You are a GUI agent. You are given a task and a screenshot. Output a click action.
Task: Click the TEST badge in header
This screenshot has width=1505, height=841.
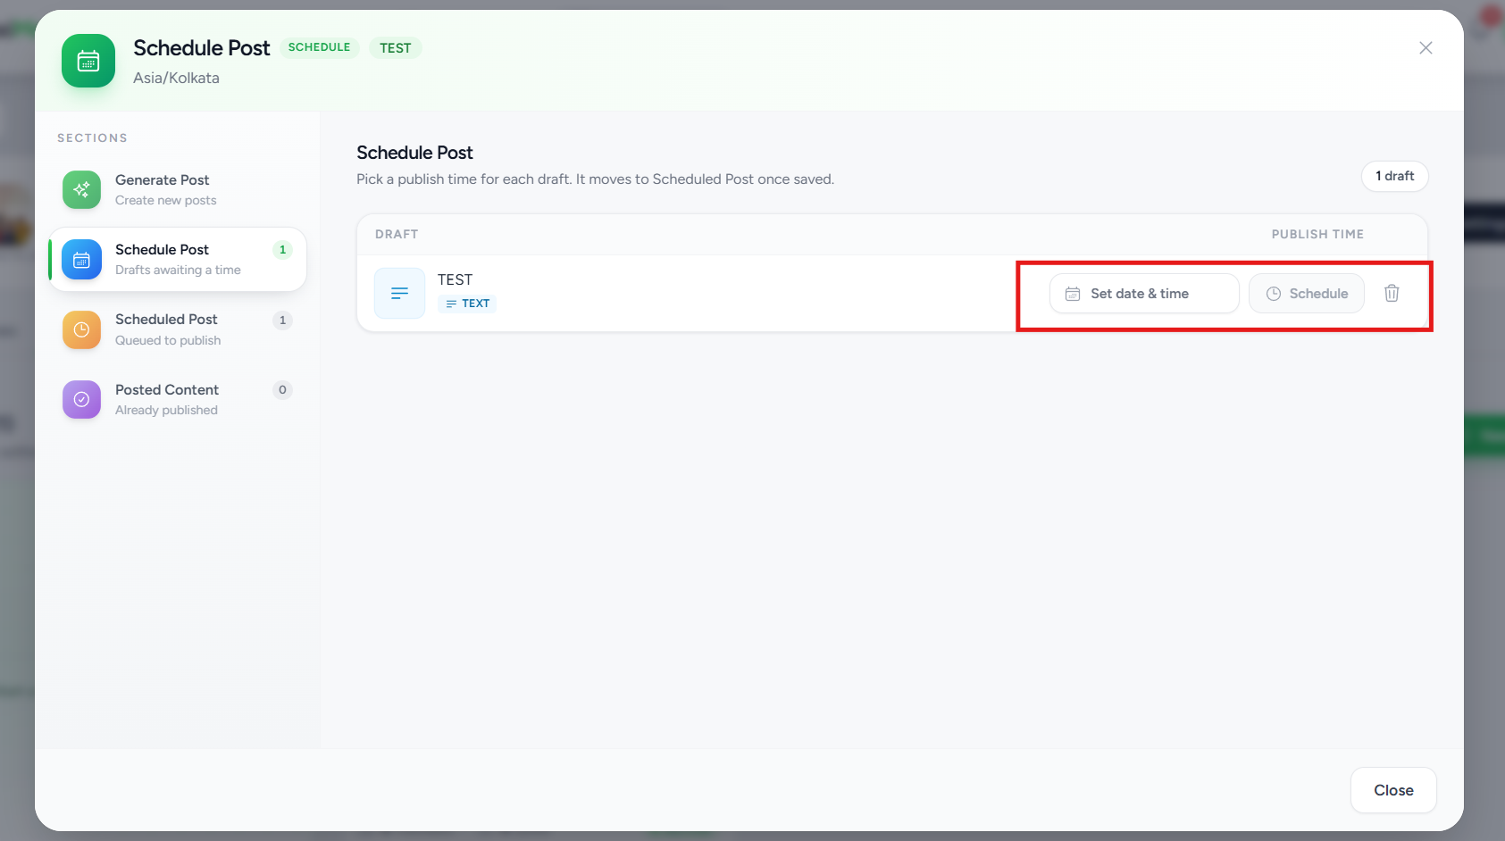(x=396, y=48)
